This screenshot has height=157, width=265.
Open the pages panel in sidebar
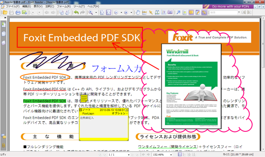point(3,34)
